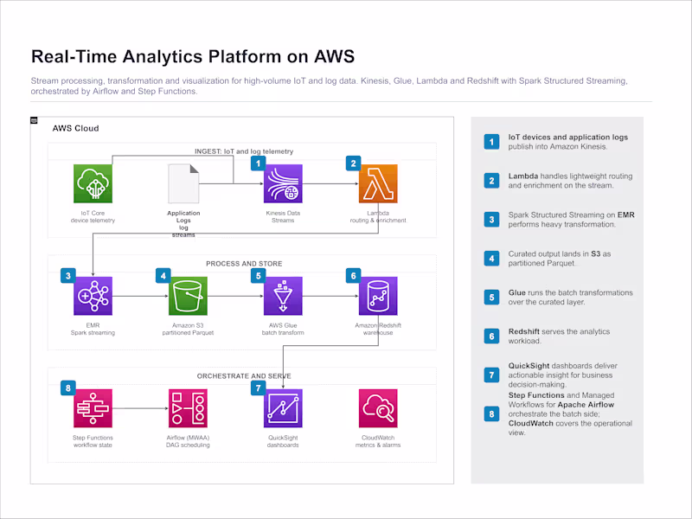The height and width of the screenshot is (519, 692).
Task: Select the 'AWS Glue batch transform' caption
Action: click(283, 329)
